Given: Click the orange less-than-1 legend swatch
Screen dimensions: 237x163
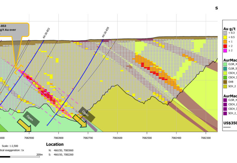Looking at the screenshot, I should click(225, 41).
